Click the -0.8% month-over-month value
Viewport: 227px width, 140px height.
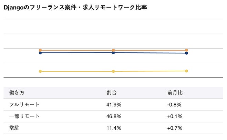point(174,104)
